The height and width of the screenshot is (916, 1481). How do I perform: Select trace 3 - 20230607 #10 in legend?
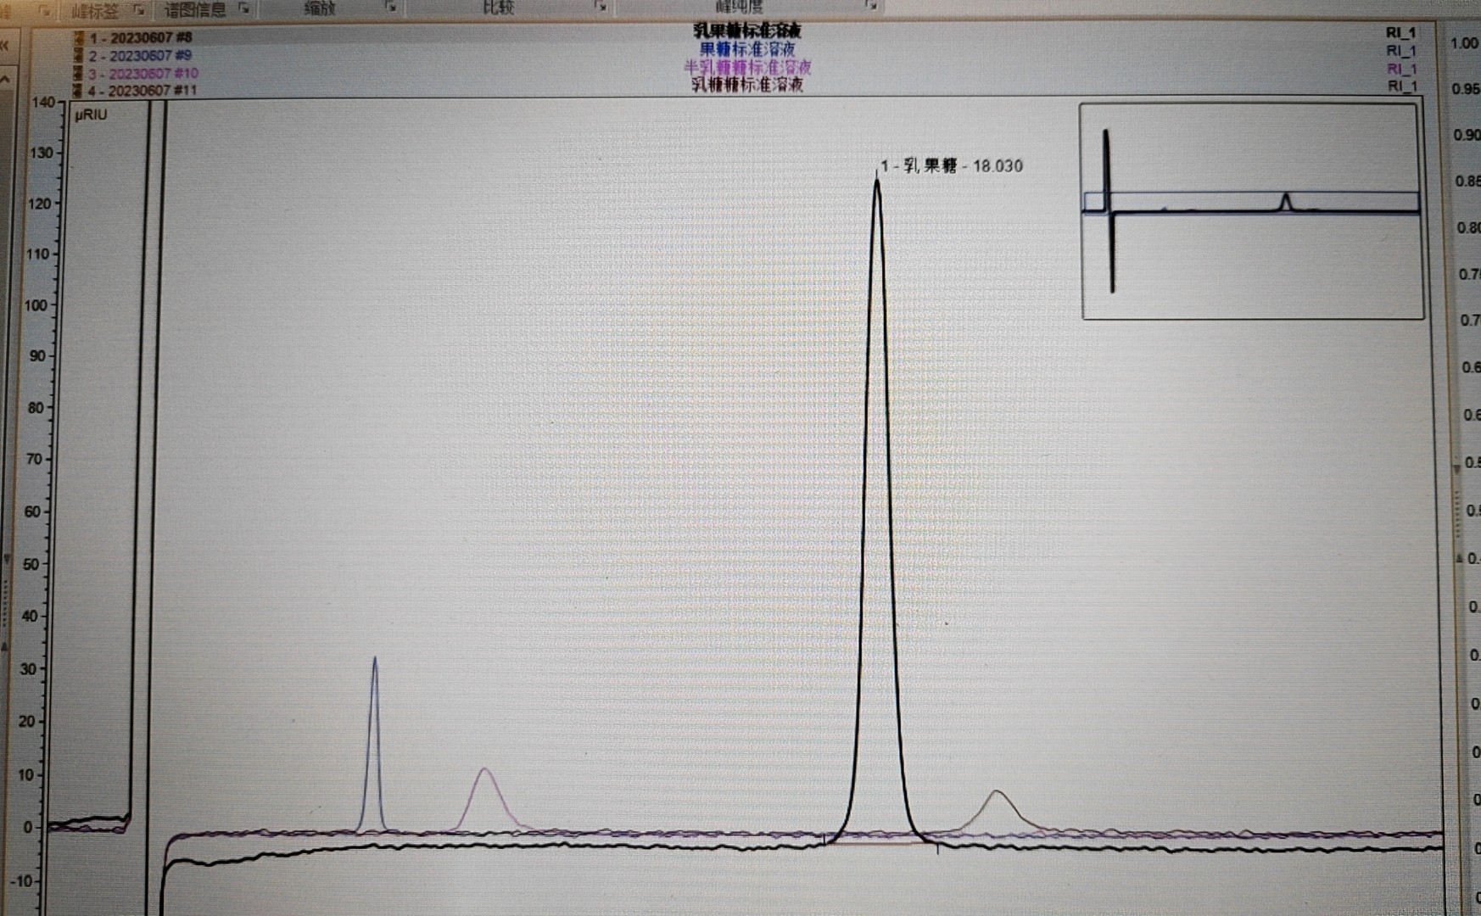click(143, 74)
